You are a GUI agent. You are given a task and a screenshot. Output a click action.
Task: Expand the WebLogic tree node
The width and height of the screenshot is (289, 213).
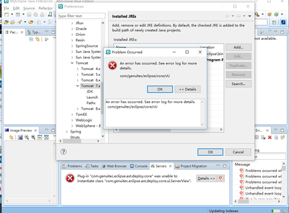click(72, 120)
